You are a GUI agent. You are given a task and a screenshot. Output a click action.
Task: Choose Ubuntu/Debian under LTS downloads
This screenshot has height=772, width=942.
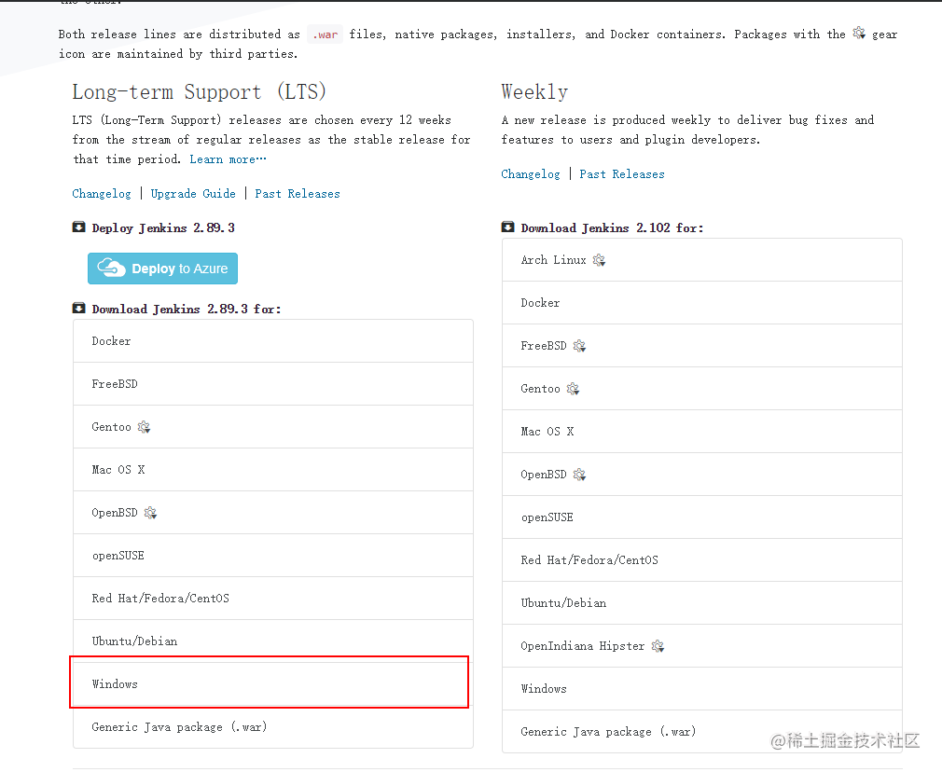click(x=273, y=641)
